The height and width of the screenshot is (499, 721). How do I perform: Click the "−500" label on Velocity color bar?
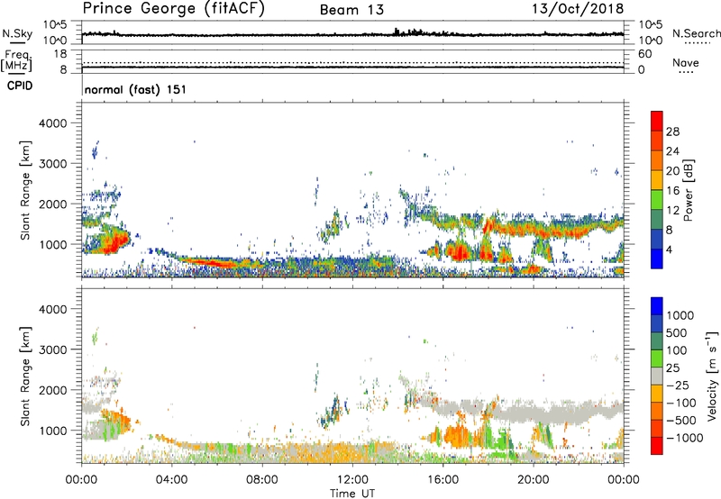[x=681, y=420]
